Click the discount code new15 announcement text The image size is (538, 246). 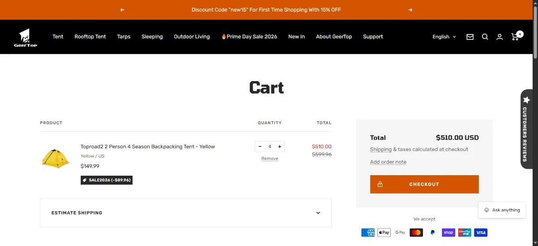266,10
